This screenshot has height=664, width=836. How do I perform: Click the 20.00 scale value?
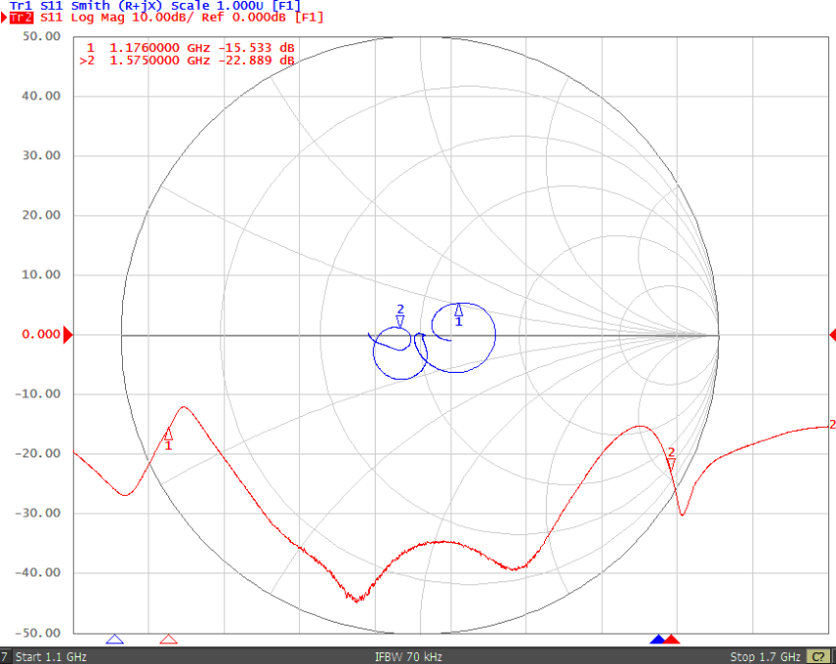pos(41,214)
